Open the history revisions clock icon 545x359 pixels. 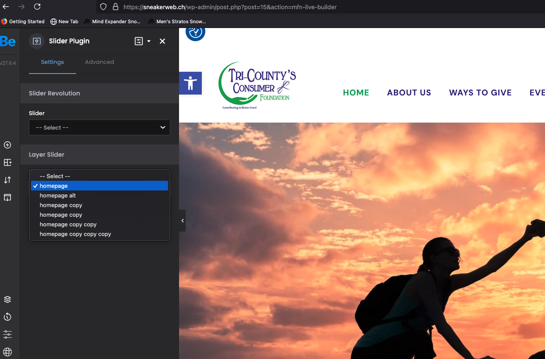coord(7,317)
